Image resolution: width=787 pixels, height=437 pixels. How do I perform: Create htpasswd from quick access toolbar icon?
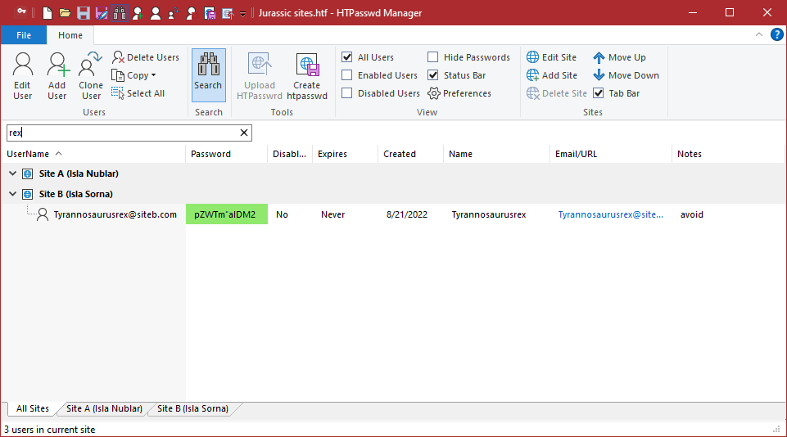click(210, 13)
